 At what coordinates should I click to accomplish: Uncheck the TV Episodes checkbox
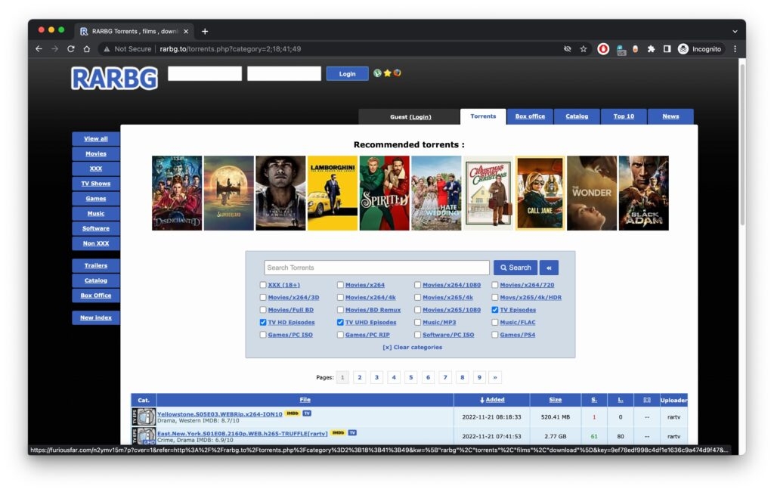tap(494, 310)
